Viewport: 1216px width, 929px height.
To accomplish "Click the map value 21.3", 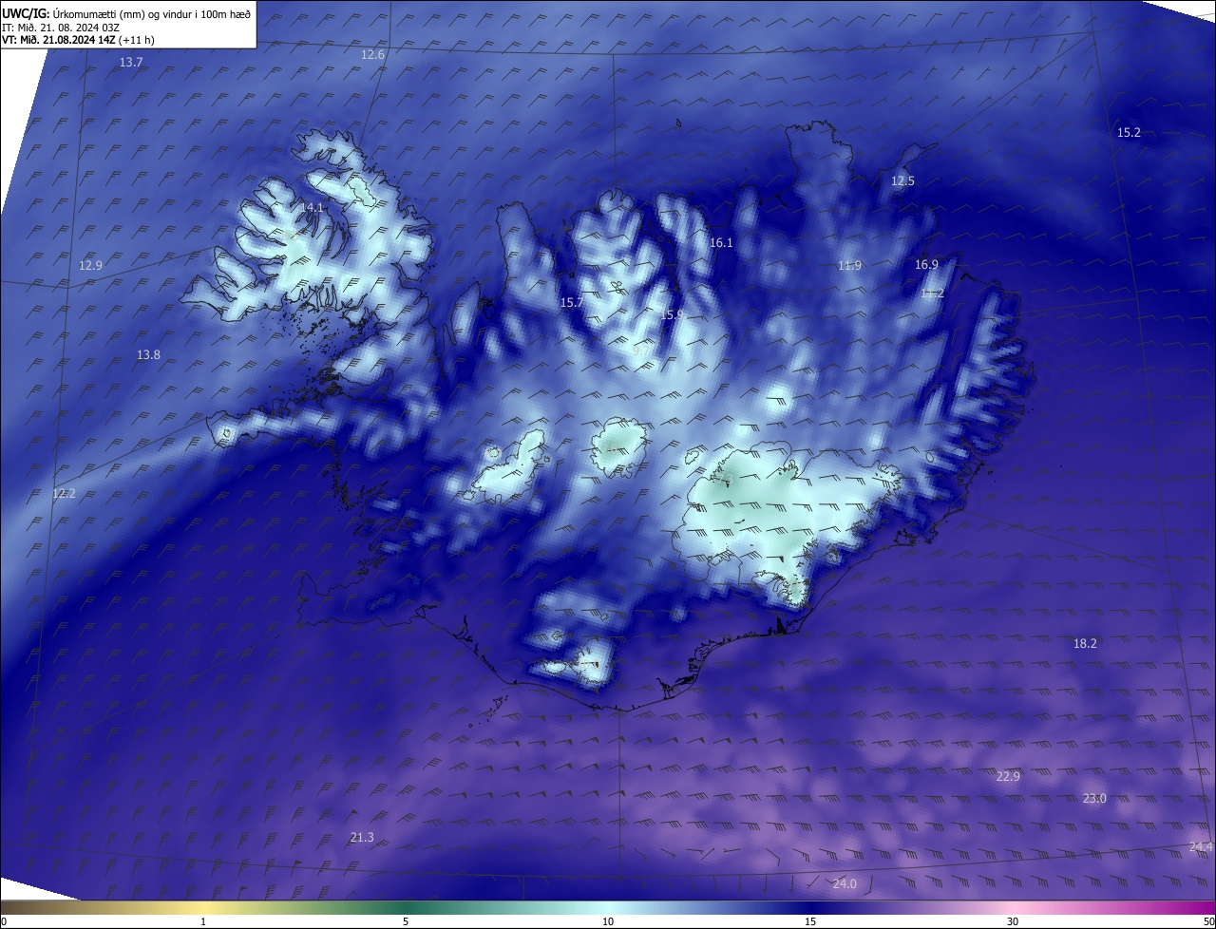I will [362, 838].
